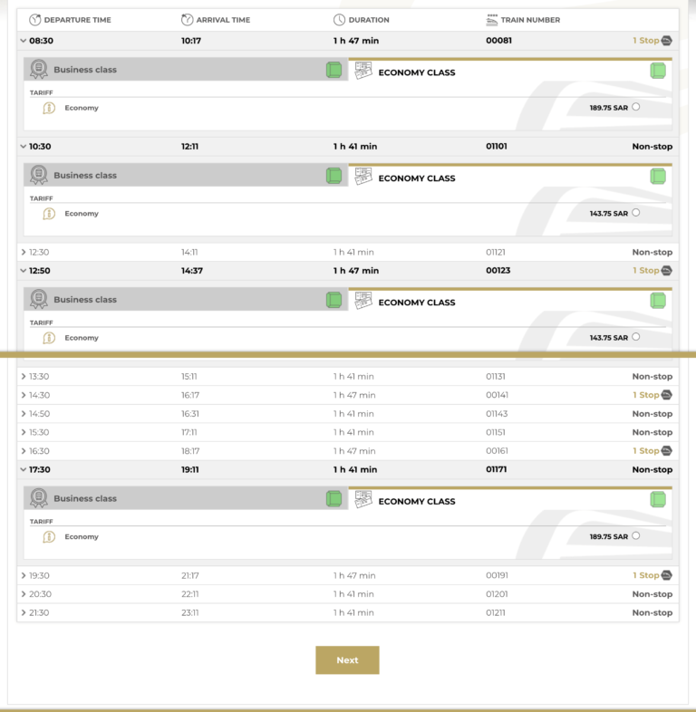This screenshot has height=712, width=696.
Task: Click the green seat icon in 12:50 Economy Class
Action: (657, 301)
